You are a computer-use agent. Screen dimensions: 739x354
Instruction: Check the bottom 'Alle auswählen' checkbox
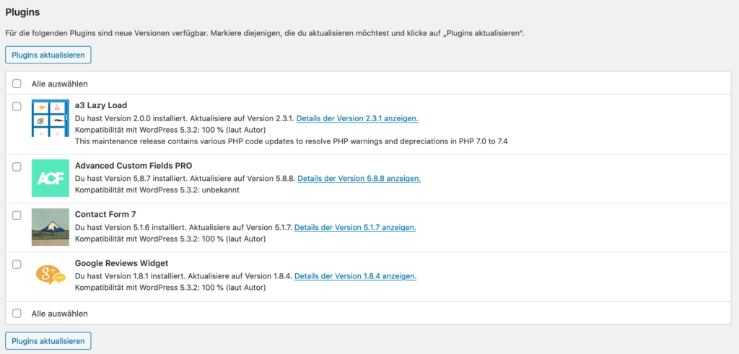click(x=17, y=313)
